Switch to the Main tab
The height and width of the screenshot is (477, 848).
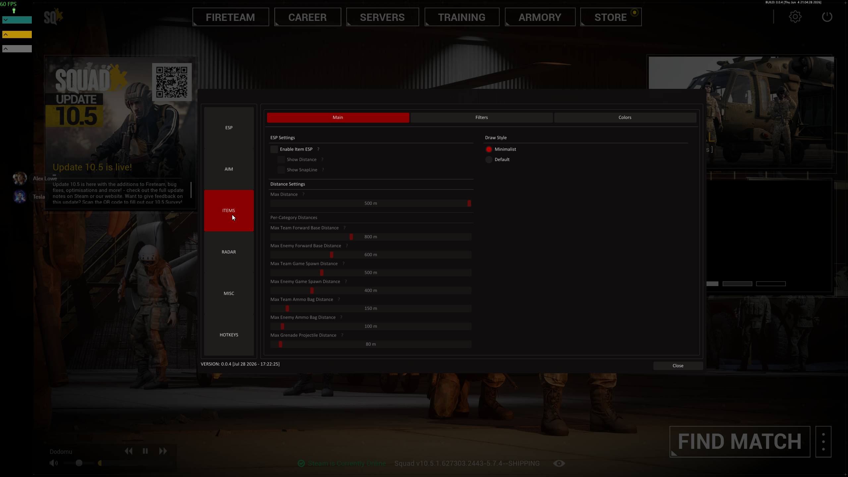(338, 117)
